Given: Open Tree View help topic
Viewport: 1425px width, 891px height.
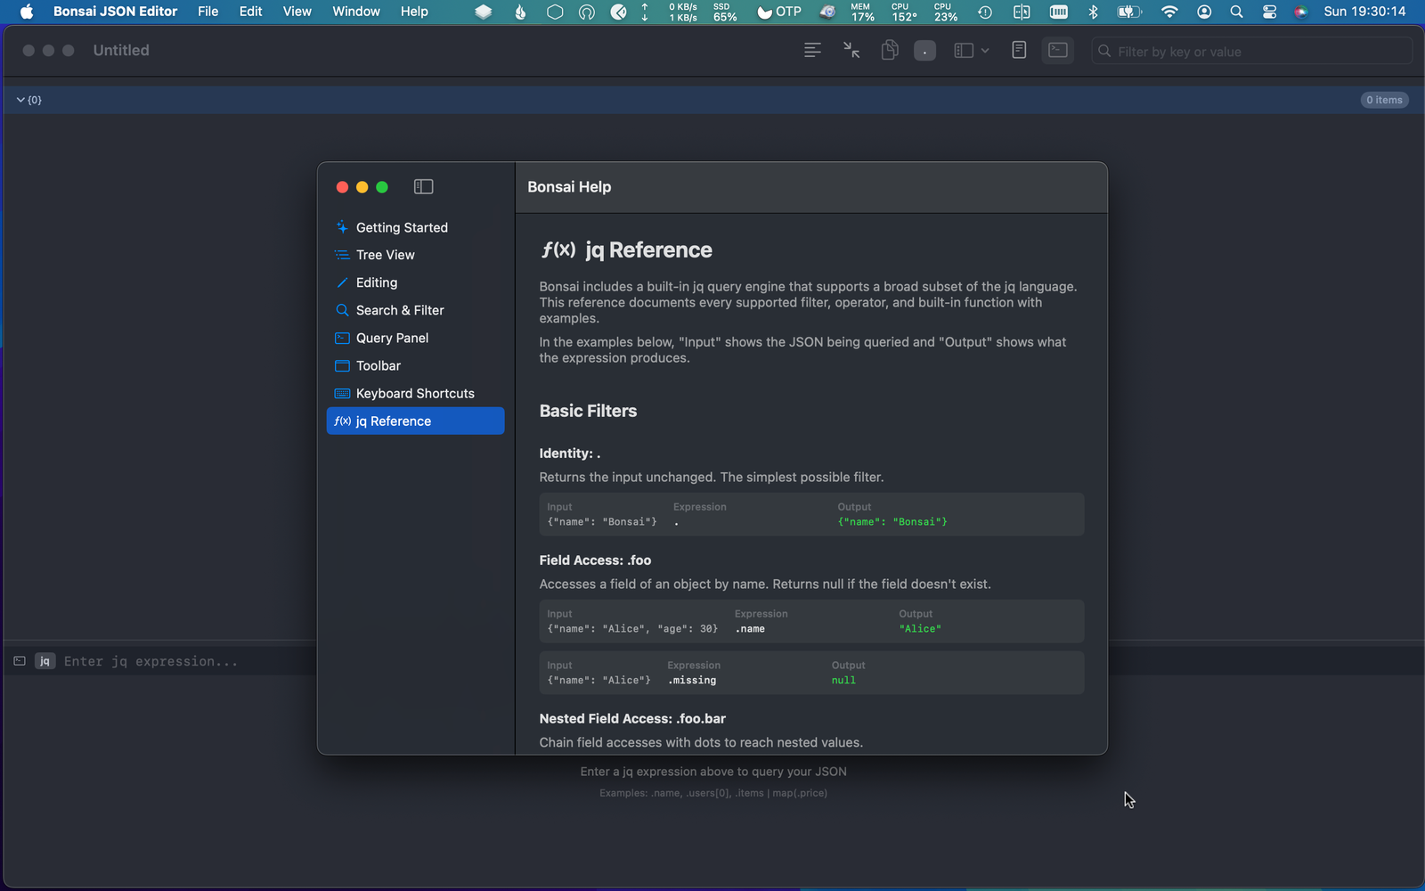Looking at the screenshot, I should pyautogui.click(x=415, y=255).
